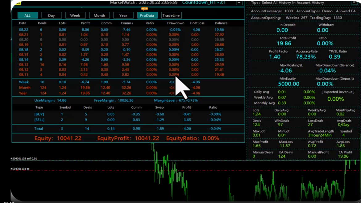Click the Week button in the filter bar
Image resolution: width=361 pixels, height=203 pixels.
pos(75,15)
